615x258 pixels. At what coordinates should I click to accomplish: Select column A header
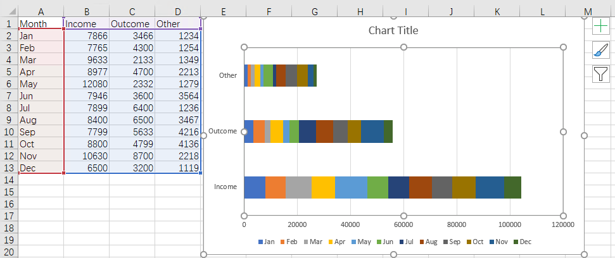tap(41, 12)
